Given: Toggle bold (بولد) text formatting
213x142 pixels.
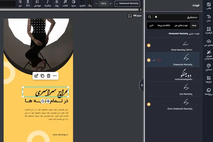Looking at the screenshot, I should (57, 3).
